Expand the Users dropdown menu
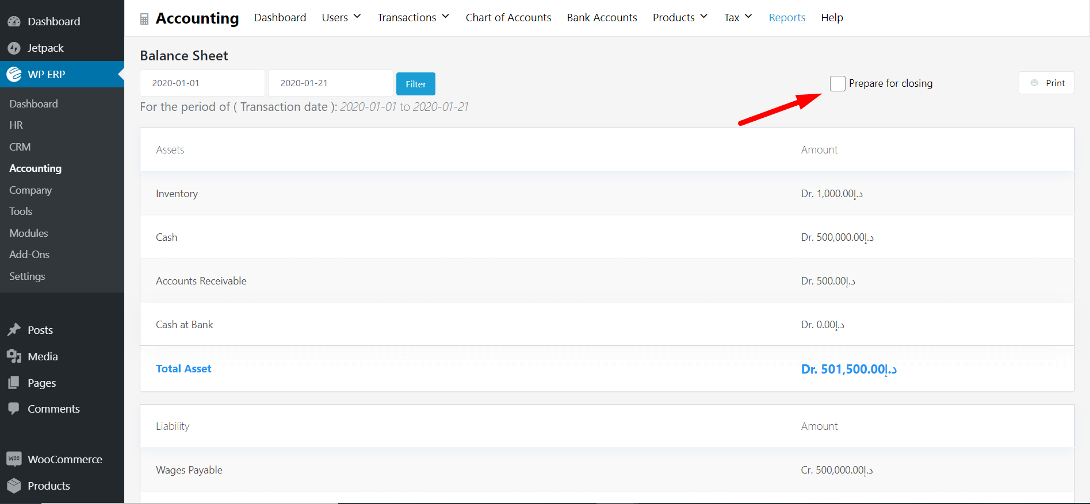 (x=341, y=18)
